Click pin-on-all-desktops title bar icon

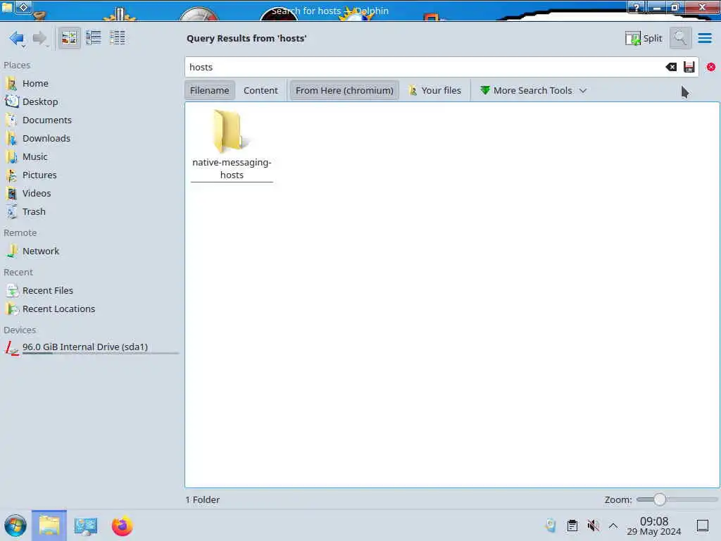tap(24, 8)
